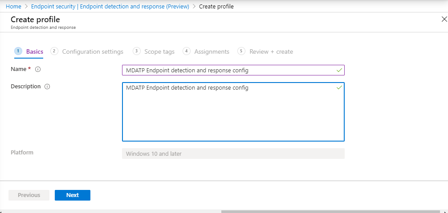Image resolution: width=448 pixels, height=213 pixels.
Task: Click the Create profile pane title
Action: (x=35, y=20)
